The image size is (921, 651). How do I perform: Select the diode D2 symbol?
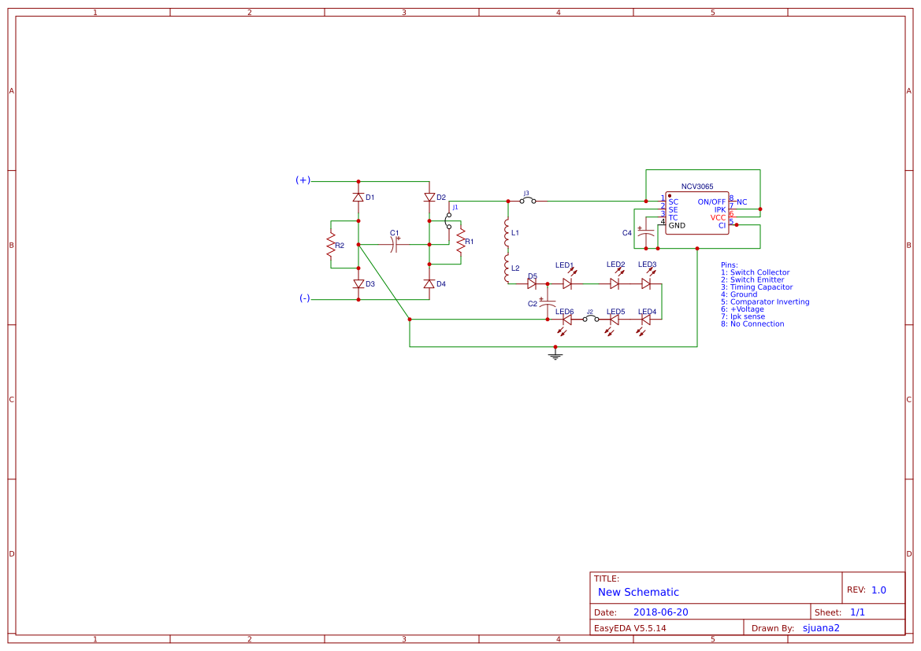[429, 196]
